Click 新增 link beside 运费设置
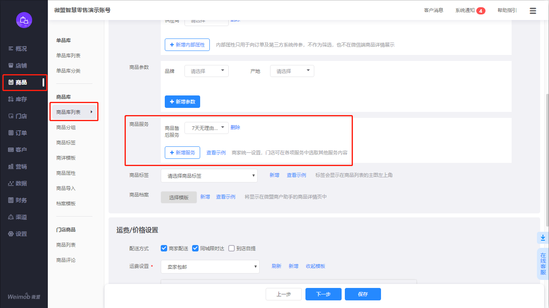The height and width of the screenshot is (308, 549). point(294,266)
